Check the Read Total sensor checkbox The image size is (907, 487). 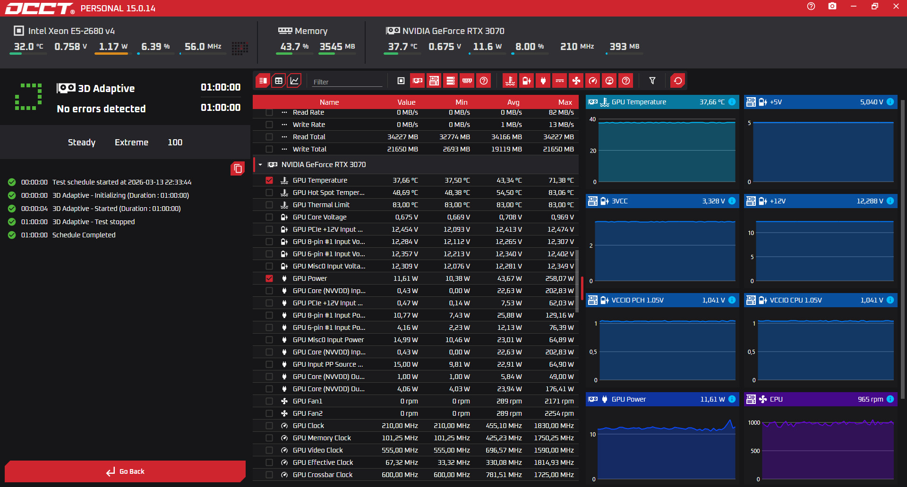[x=269, y=137]
